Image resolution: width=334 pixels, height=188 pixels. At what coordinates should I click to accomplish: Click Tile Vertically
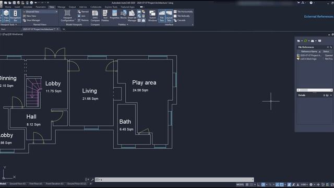pos(182,16)
